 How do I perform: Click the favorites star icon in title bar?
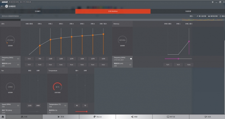click(213, 2)
